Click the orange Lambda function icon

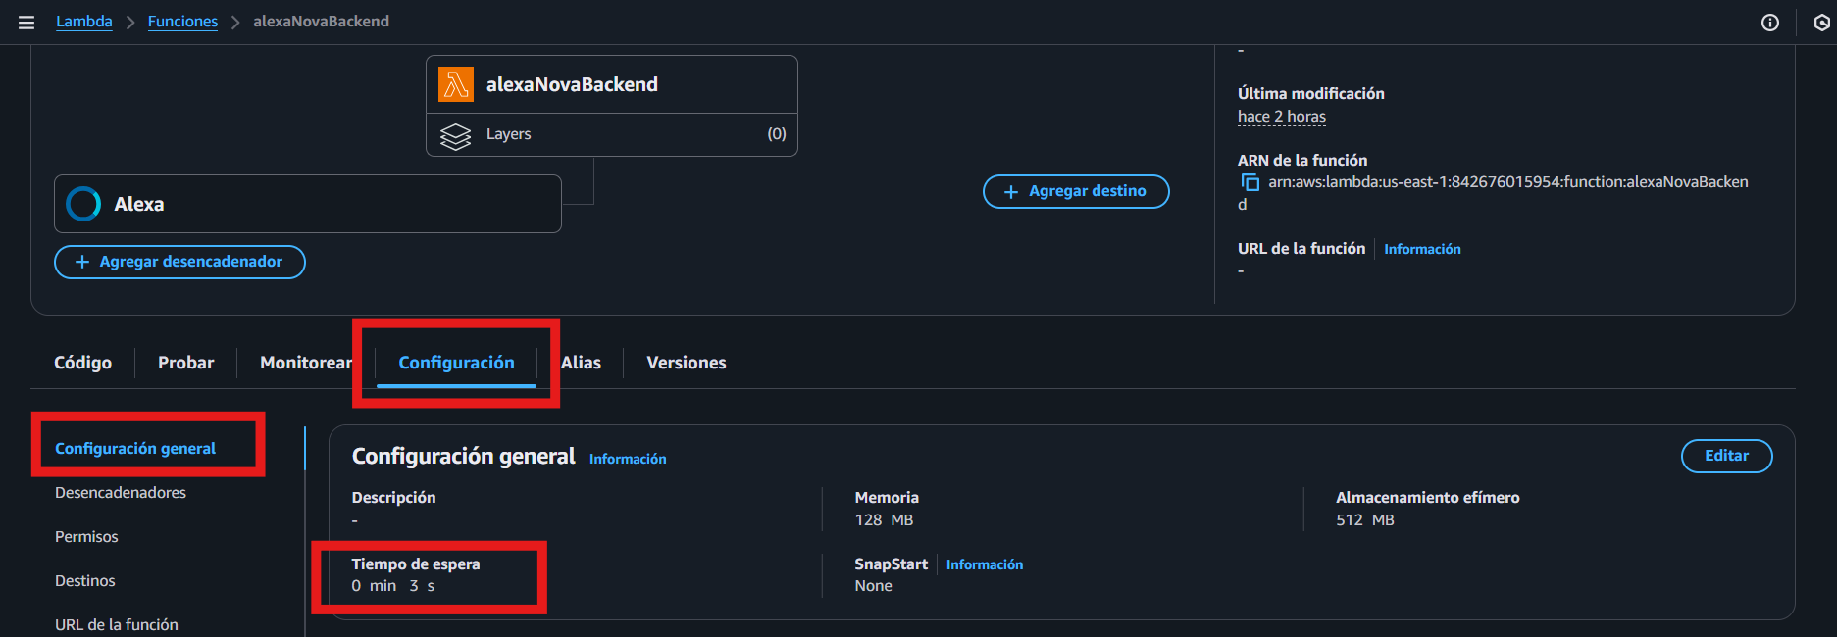[455, 85]
